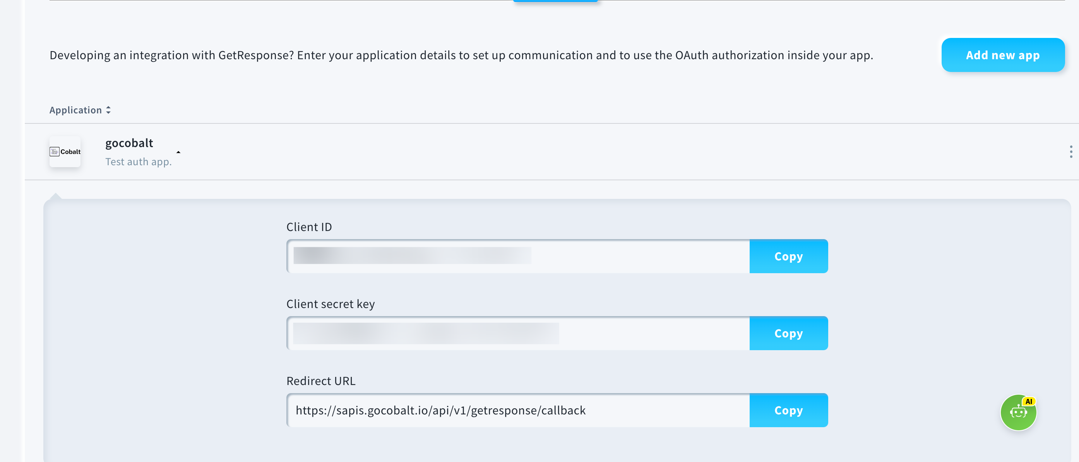Click the blue active tab underline
This screenshot has width=1079, height=462.
555,1
